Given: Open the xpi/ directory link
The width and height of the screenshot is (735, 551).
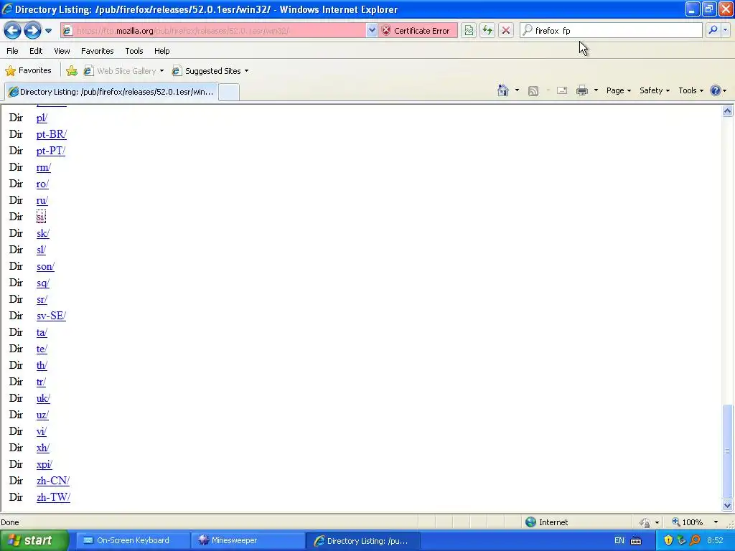Looking at the screenshot, I should (44, 464).
